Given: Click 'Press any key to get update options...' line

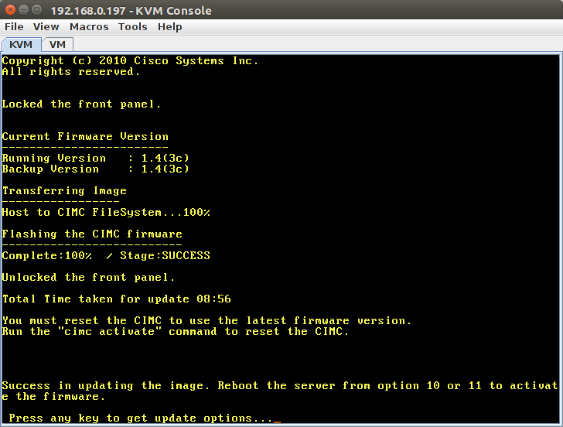Looking at the screenshot, I should pos(141,418).
